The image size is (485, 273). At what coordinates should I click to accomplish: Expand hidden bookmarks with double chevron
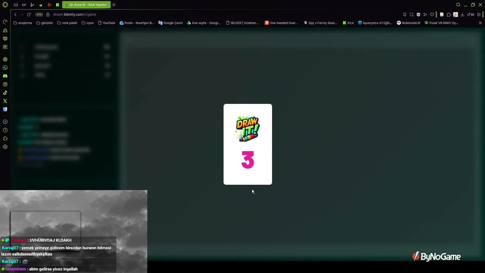[480, 23]
